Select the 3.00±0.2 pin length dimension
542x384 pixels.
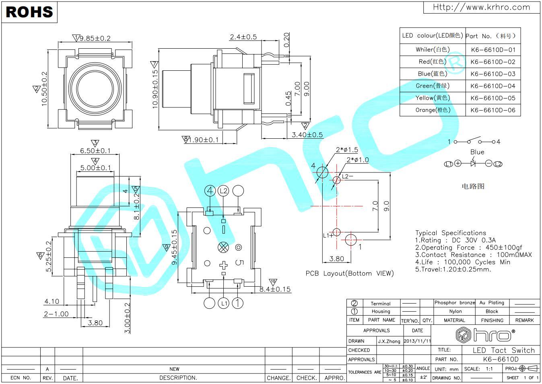128,318
